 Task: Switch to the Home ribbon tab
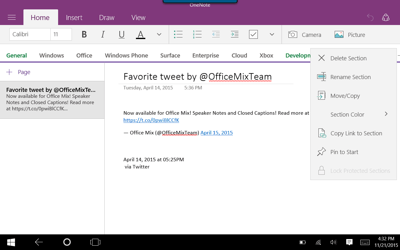(x=40, y=17)
